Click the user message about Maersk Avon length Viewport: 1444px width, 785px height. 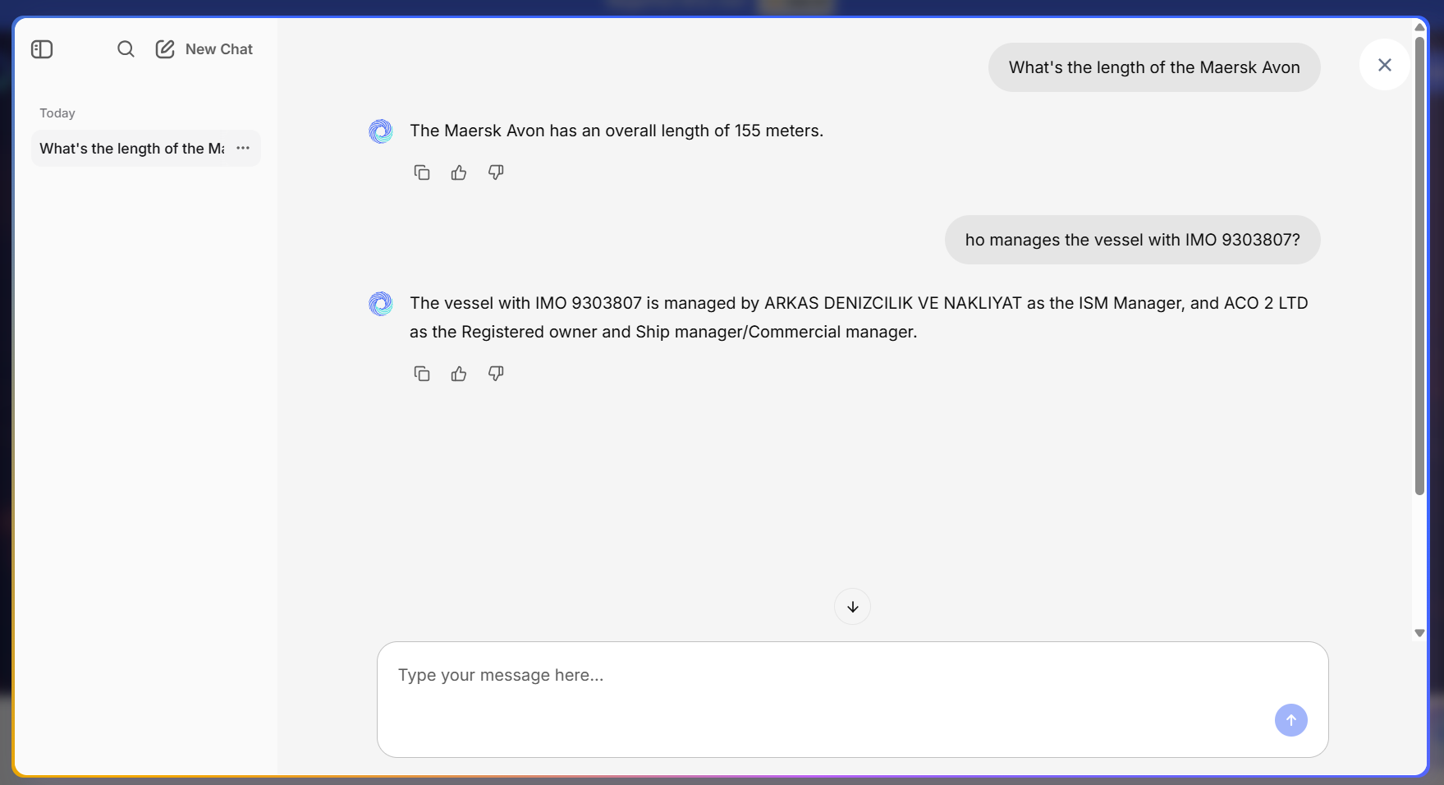(1154, 67)
